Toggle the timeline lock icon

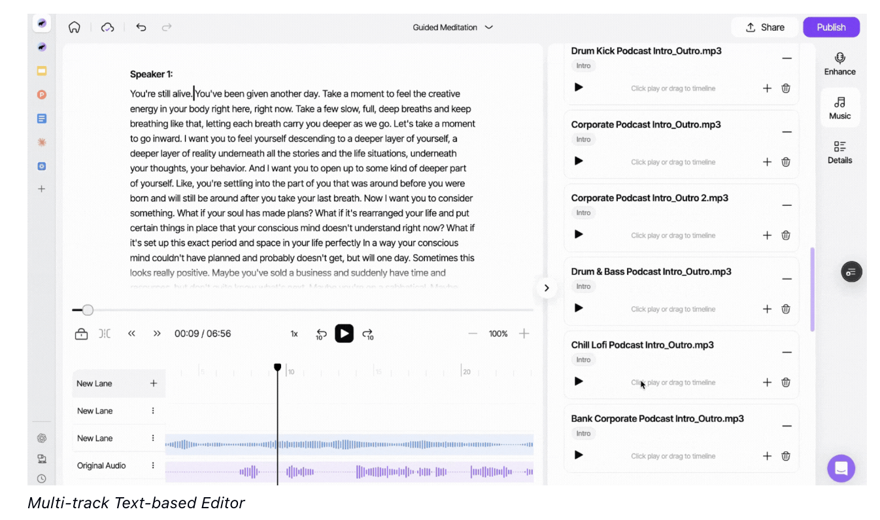(81, 334)
